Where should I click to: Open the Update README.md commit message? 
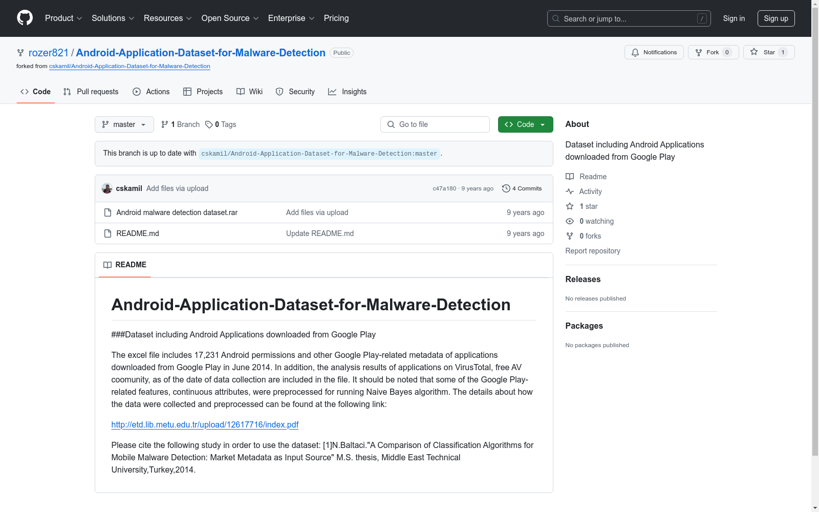(x=320, y=233)
